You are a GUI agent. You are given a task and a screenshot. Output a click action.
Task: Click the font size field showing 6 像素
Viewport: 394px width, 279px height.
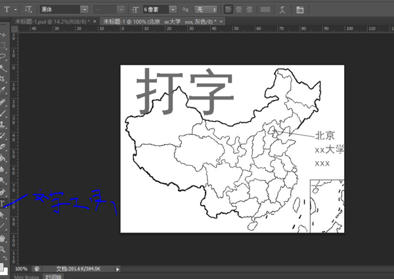[156, 10]
